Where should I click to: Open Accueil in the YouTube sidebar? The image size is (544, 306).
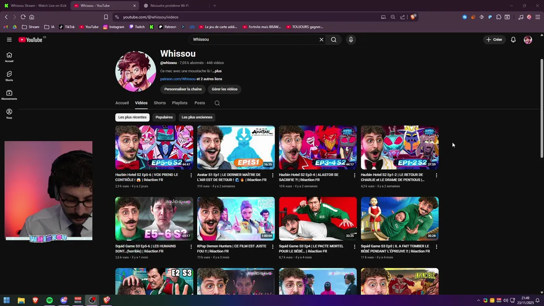tap(9, 57)
